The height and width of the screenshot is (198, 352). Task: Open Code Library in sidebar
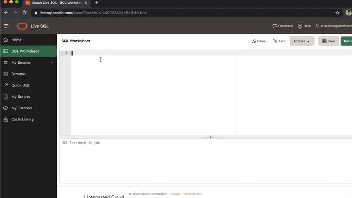click(x=28, y=120)
